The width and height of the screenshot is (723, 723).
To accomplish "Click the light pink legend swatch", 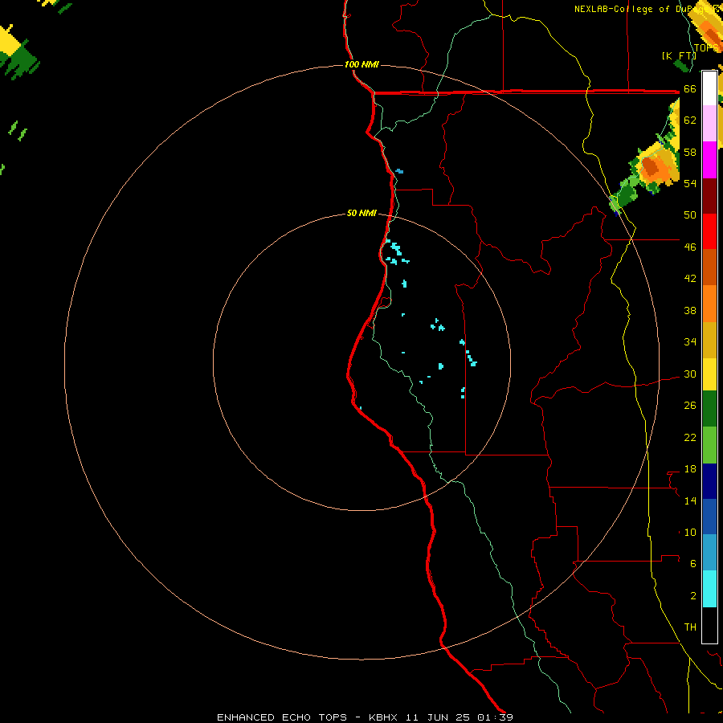I will tap(709, 123).
